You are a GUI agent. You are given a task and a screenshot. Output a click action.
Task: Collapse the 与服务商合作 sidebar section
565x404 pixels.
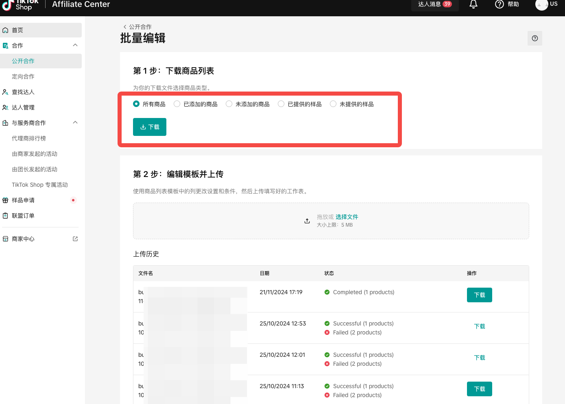click(75, 122)
